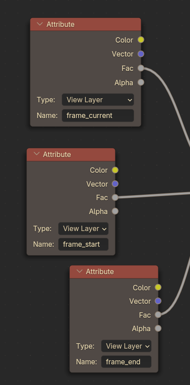Viewport: 190px width, 385px height.
Task: Click Alpha output socket on frame_start node
Action: 115,211
